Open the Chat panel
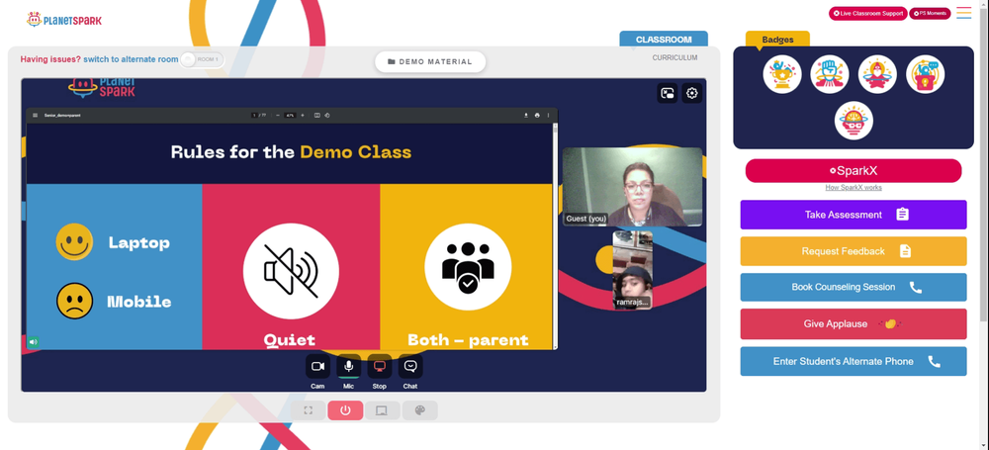This screenshot has height=450, width=989. coord(410,366)
